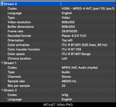Click the ITU-R BT.709 value
Screen dimensions: 116x107
71,49
